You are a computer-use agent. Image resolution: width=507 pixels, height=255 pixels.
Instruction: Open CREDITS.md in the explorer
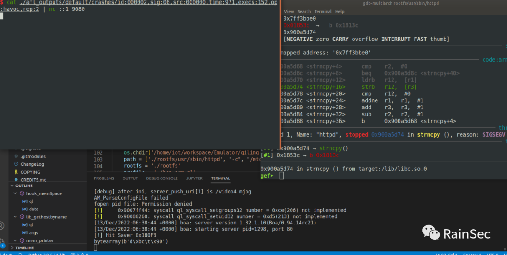click(33, 180)
